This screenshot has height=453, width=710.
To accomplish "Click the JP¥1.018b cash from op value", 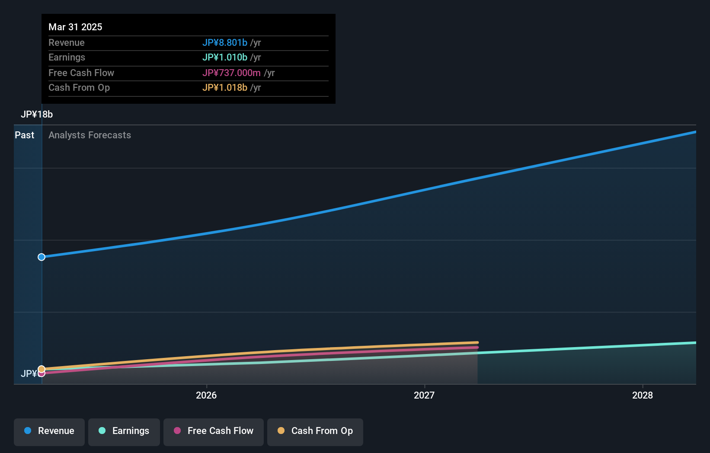I will point(225,87).
